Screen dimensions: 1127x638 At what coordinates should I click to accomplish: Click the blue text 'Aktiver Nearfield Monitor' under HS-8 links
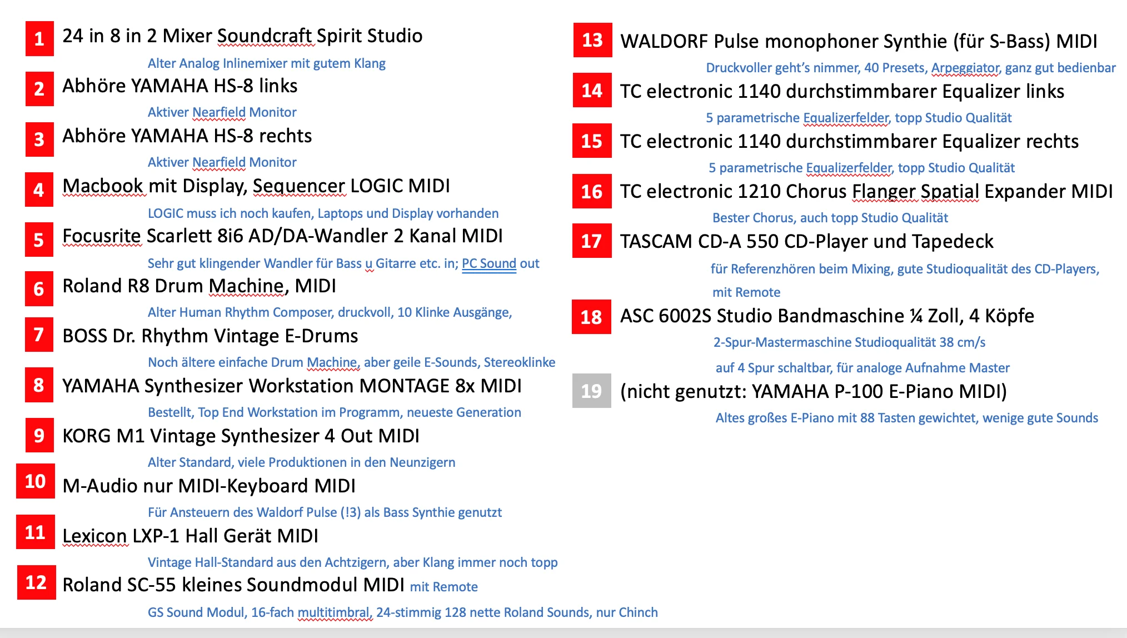tap(222, 112)
